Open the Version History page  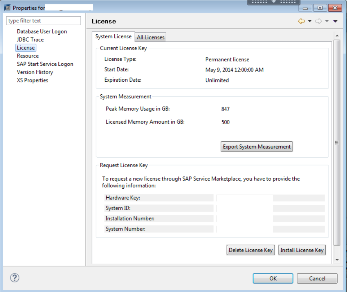[x=35, y=72]
